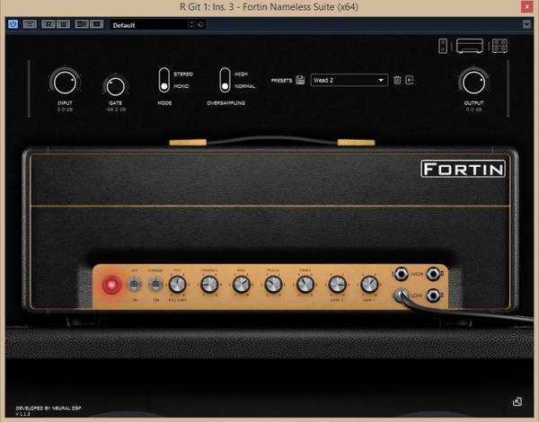The height and width of the screenshot is (422, 539).
Task: Click the NORMAL oversampling label
Action: [245, 86]
